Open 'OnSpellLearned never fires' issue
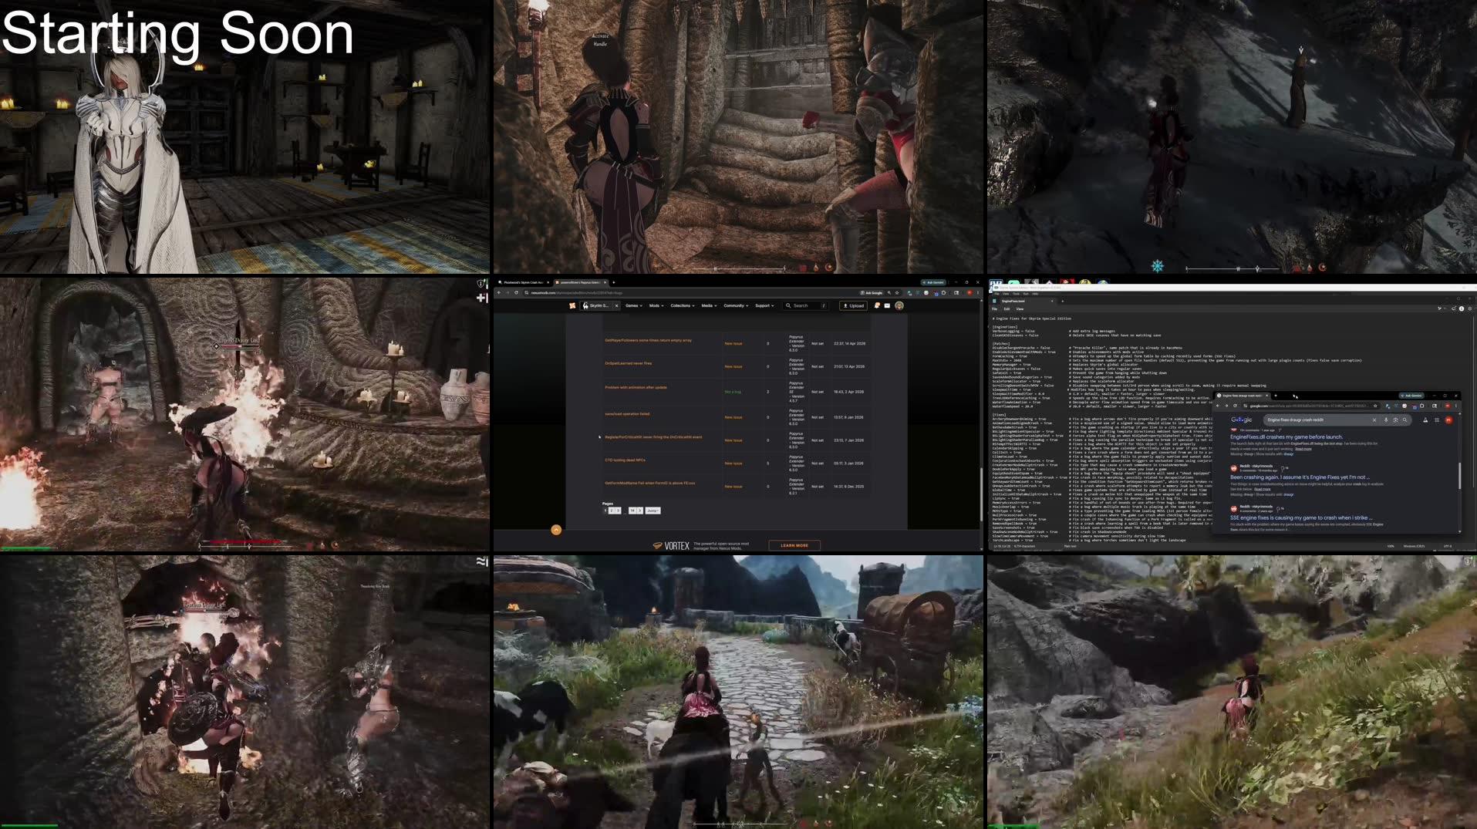1477x829 pixels. pyautogui.click(x=628, y=363)
